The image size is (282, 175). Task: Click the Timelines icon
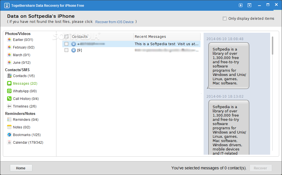pos(9,106)
